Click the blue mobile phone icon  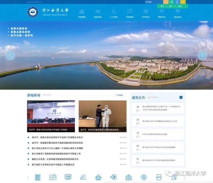(x=177, y=2)
